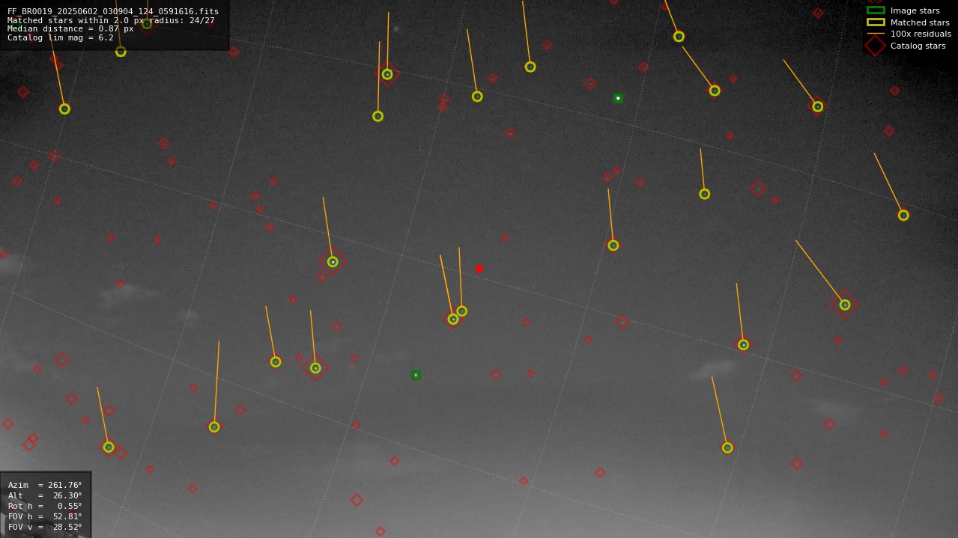Click the red Catalog stars legend diamond
Image resolution: width=958 pixels, height=538 pixels.
tap(876, 46)
